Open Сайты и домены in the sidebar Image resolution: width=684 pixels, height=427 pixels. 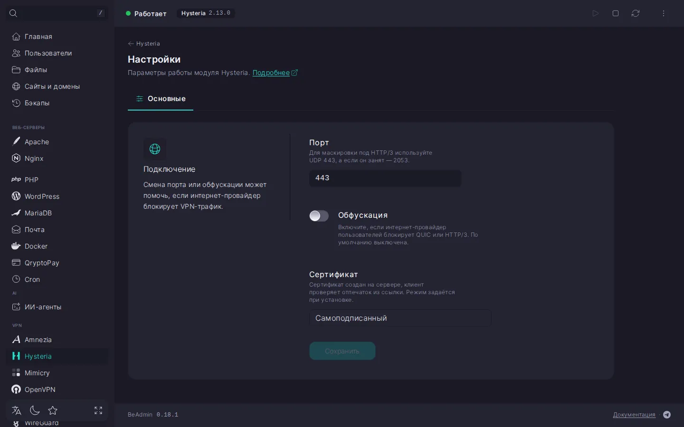(x=57, y=86)
